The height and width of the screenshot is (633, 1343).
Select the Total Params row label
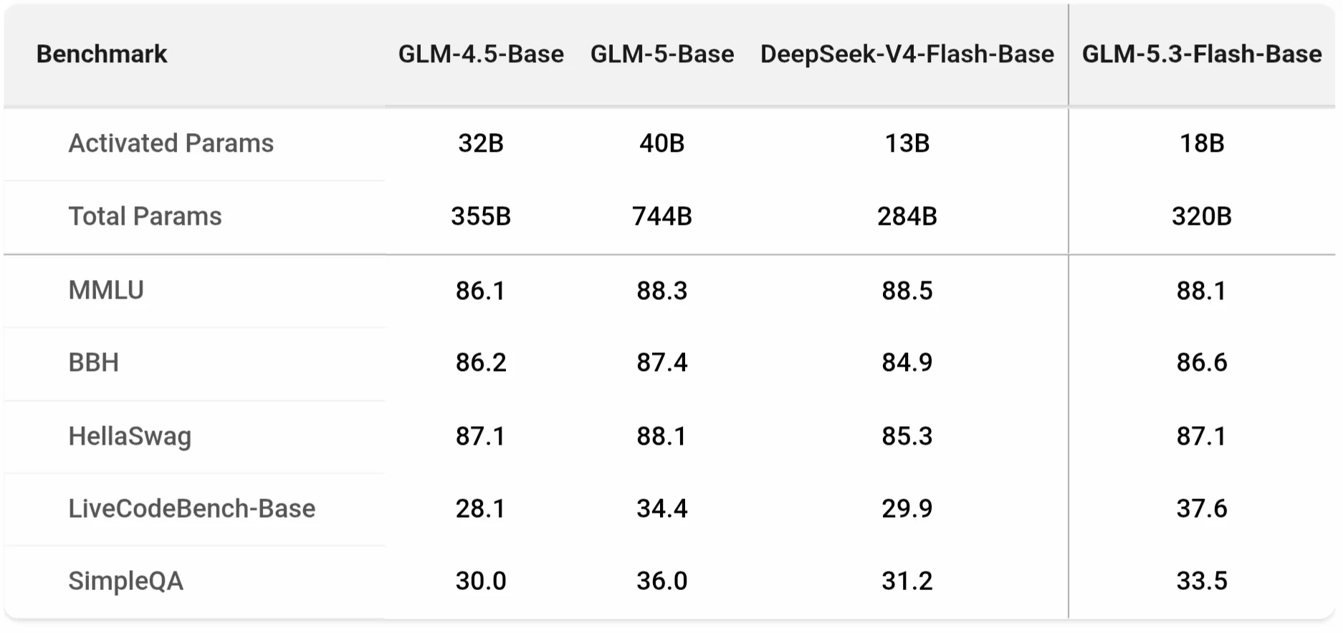145,216
